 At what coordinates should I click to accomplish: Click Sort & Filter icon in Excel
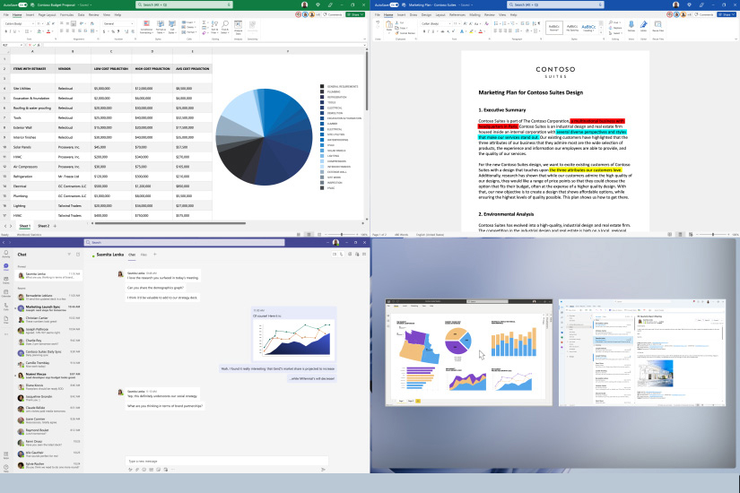pos(214,26)
